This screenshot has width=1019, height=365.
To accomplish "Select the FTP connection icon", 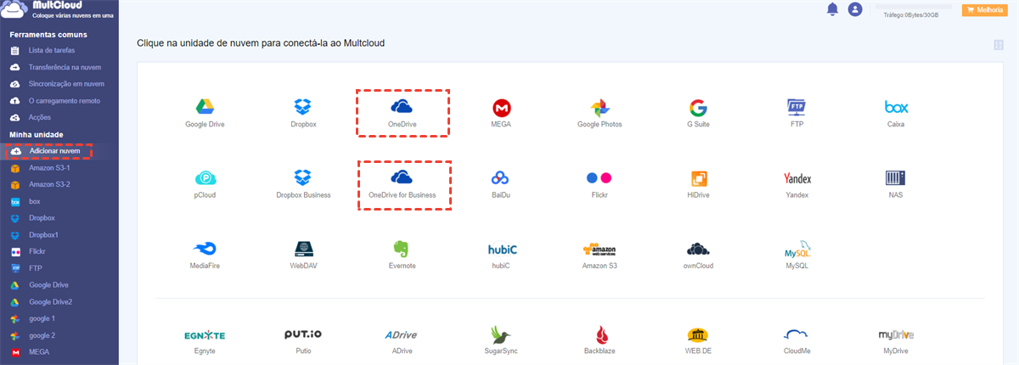I will tap(797, 108).
